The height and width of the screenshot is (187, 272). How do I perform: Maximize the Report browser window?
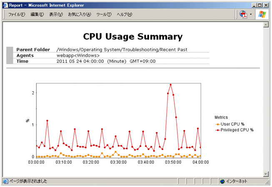[260, 5]
